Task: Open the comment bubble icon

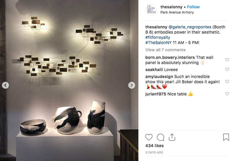Action: (160, 137)
